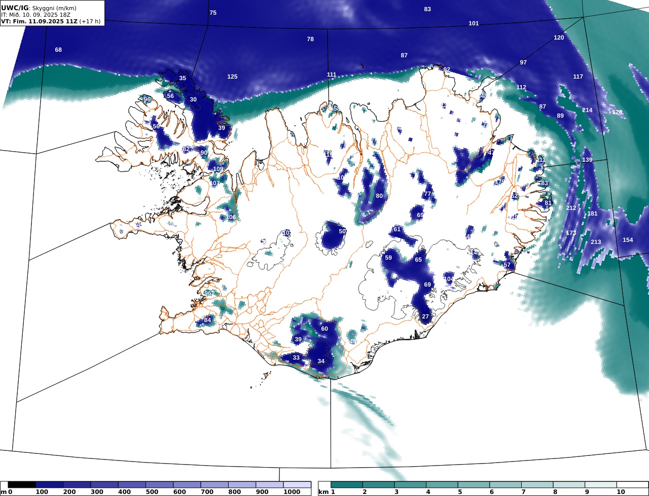The image size is (649, 496).
Task: Click the 'VT: Fim. 11.09.2025 11Z' line
Action: 39,22
